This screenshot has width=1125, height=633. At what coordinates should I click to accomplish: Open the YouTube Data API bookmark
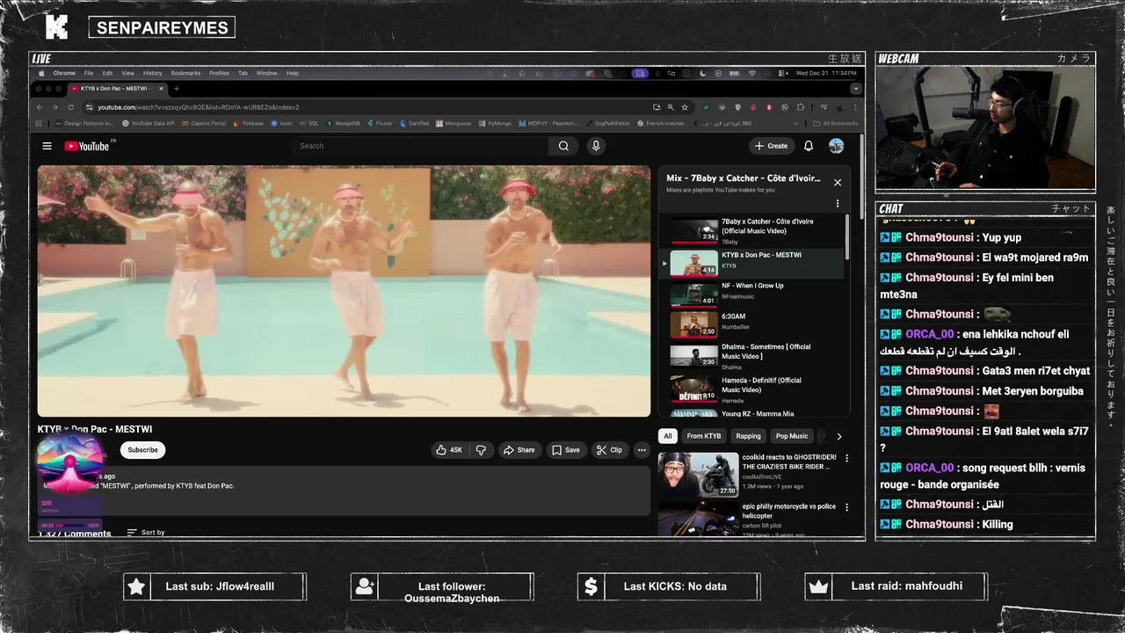tap(148, 123)
